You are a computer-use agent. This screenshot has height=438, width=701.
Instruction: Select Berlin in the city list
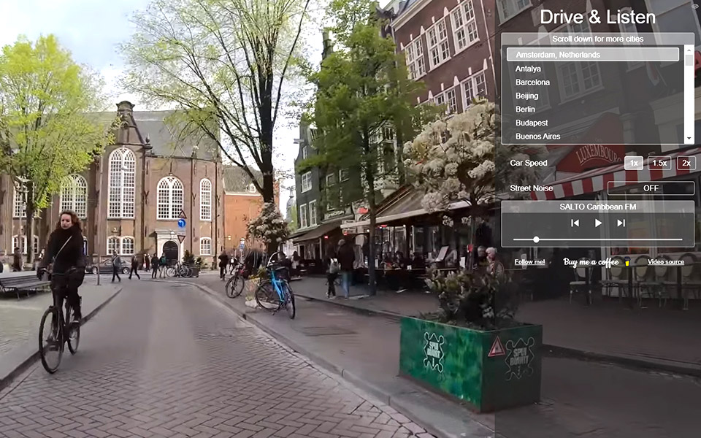click(525, 109)
